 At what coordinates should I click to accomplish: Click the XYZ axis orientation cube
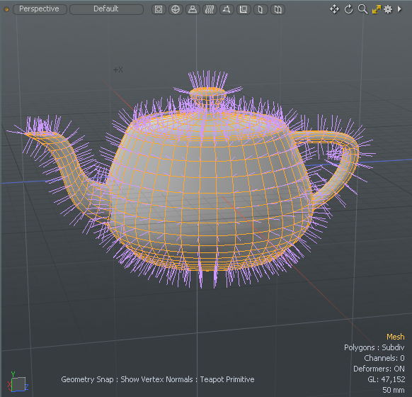pyautogui.click(x=18, y=383)
